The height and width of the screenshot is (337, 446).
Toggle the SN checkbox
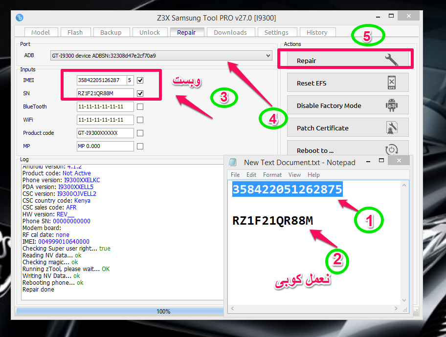pyautogui.click(x=140, y=93)
